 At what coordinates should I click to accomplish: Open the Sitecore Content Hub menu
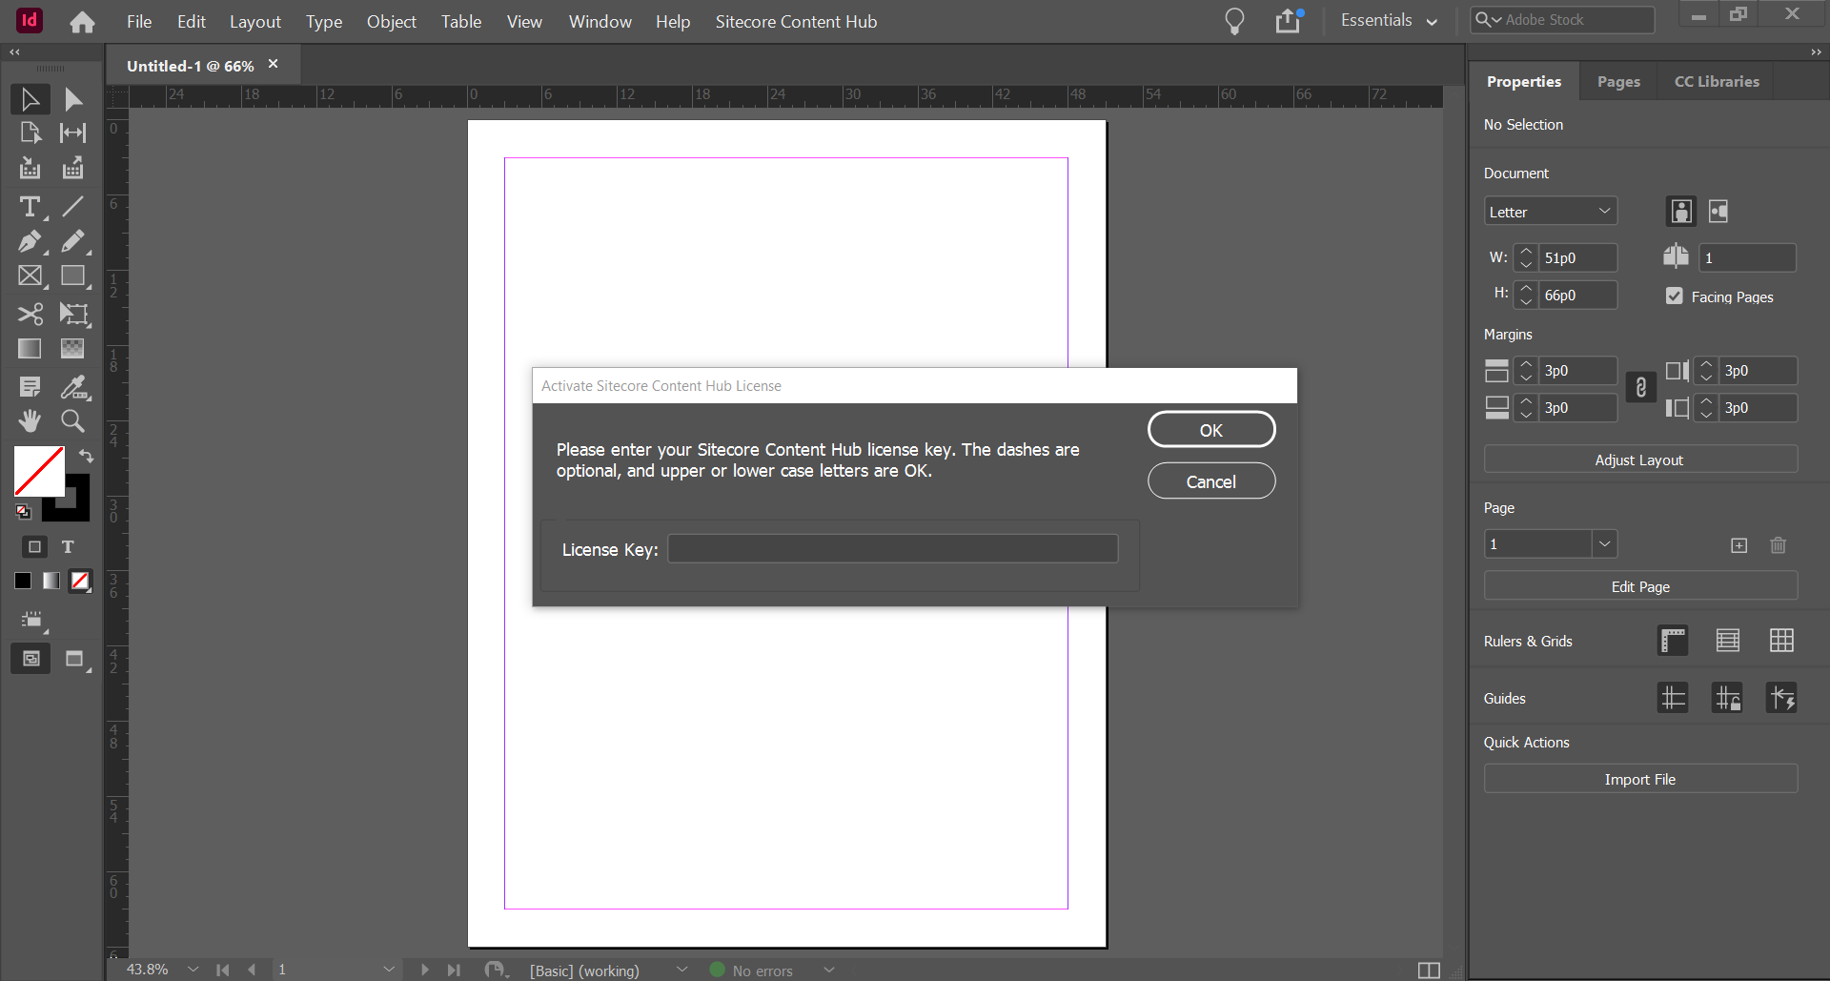tap(797, 21)
